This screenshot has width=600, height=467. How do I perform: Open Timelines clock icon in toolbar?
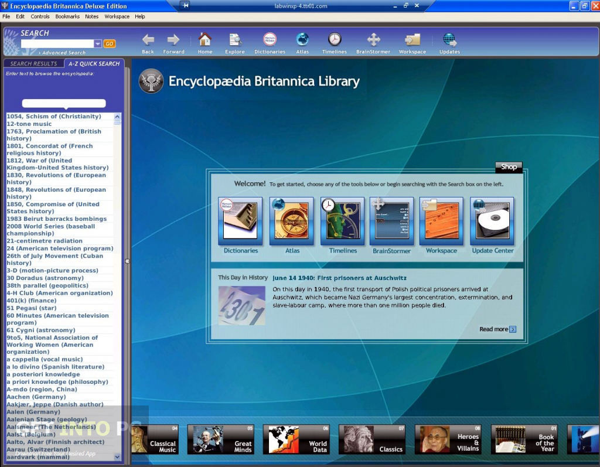(x=335, y=39)
